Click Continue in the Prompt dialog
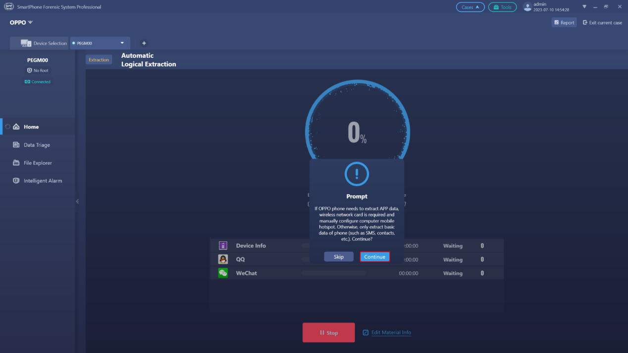Viewport: 628px width, 353px height. [375, 257]
